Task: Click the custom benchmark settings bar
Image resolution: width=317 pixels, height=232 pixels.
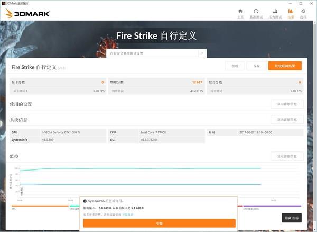Action: point(156,53)
